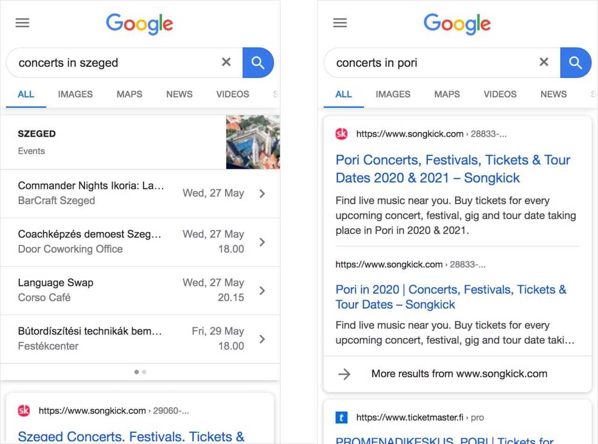Open hamburger menu in Pori search panel
This screenshot has width=598, height=444.
[340, 23]
